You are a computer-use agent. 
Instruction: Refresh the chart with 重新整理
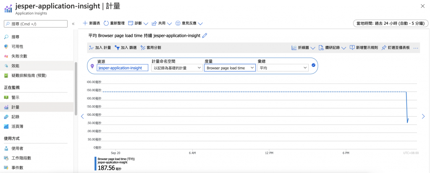tap(114, 23)
